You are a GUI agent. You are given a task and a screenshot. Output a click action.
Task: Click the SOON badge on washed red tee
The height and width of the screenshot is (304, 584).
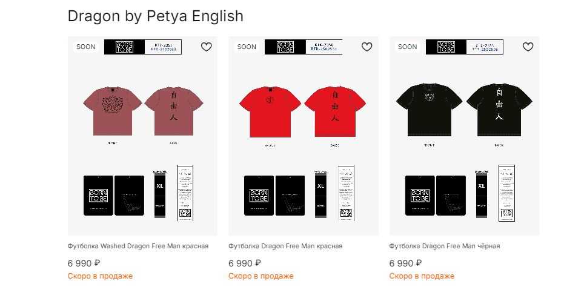(x=86, y=47)
